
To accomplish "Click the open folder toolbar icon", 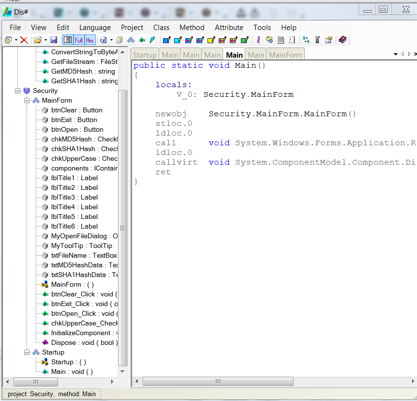I will [x=37, y=40].
